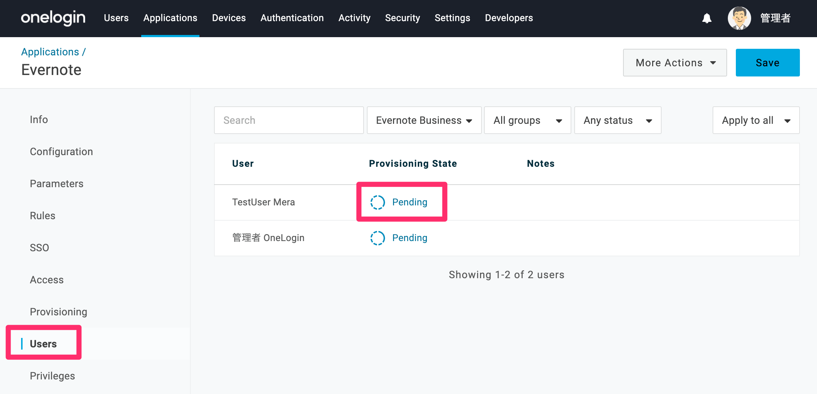Click the Notes column header
Screen dimensions: 817x394
click(540, 163)
